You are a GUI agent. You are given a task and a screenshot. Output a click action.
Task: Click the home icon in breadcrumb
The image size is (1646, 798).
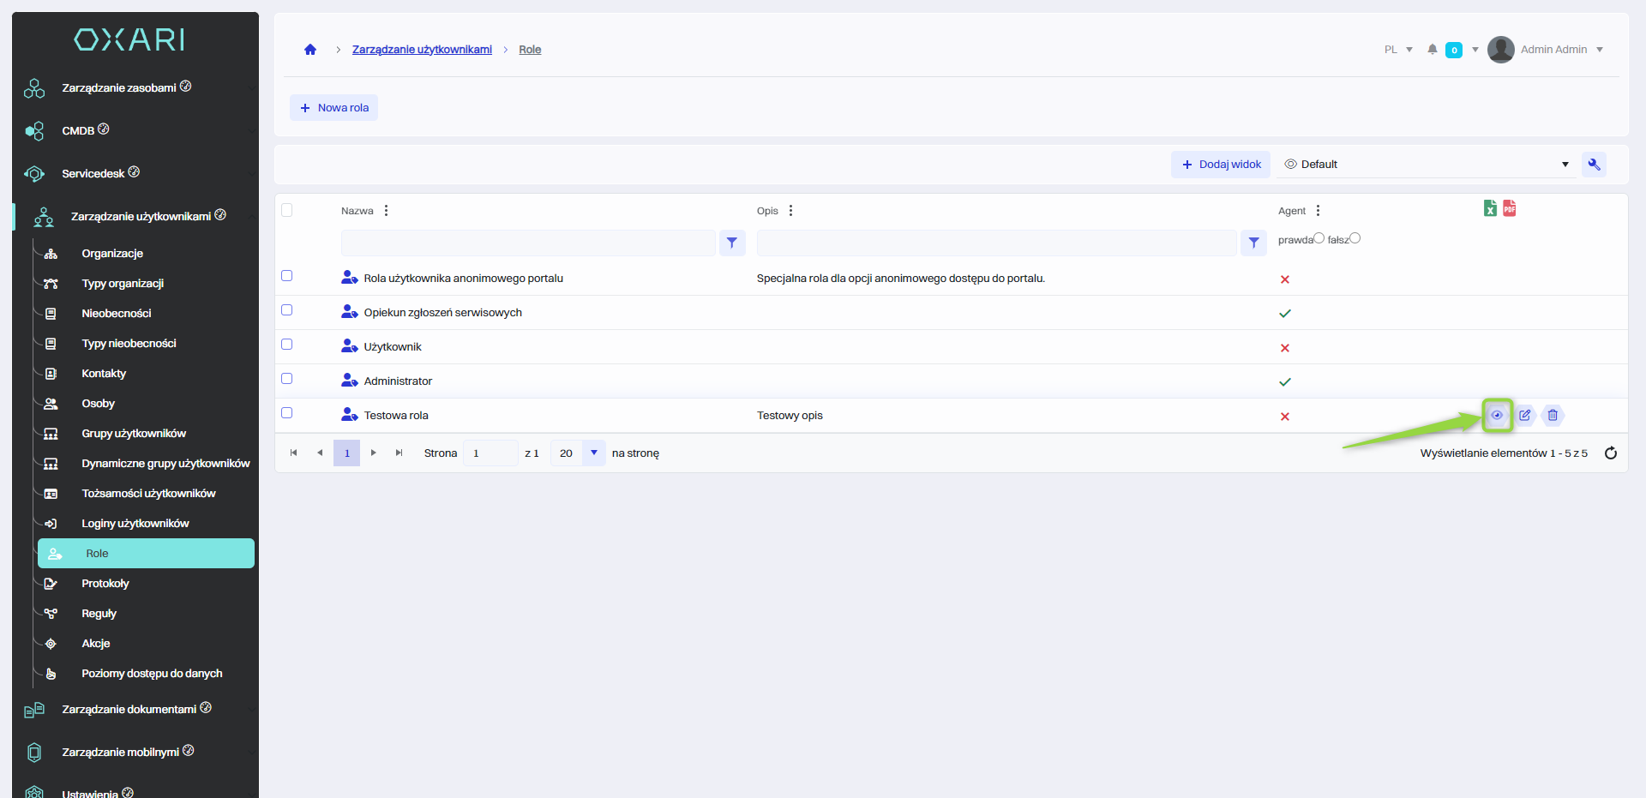point(310,50)
